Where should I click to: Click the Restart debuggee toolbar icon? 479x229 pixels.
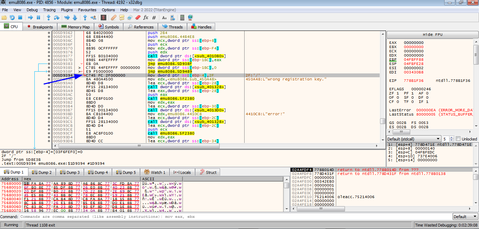point(12,18)
